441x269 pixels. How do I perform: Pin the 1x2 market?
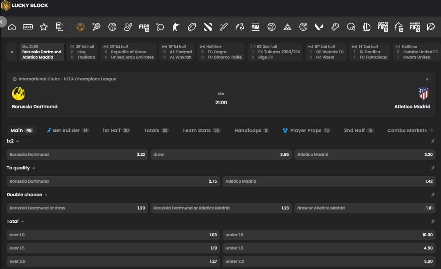tap(433, 141)
